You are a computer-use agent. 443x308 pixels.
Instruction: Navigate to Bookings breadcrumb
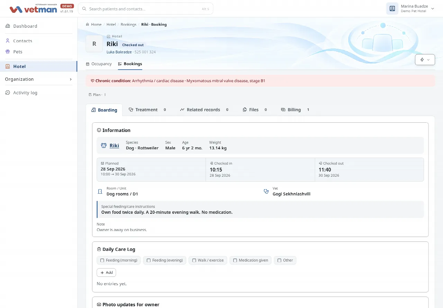128,24
